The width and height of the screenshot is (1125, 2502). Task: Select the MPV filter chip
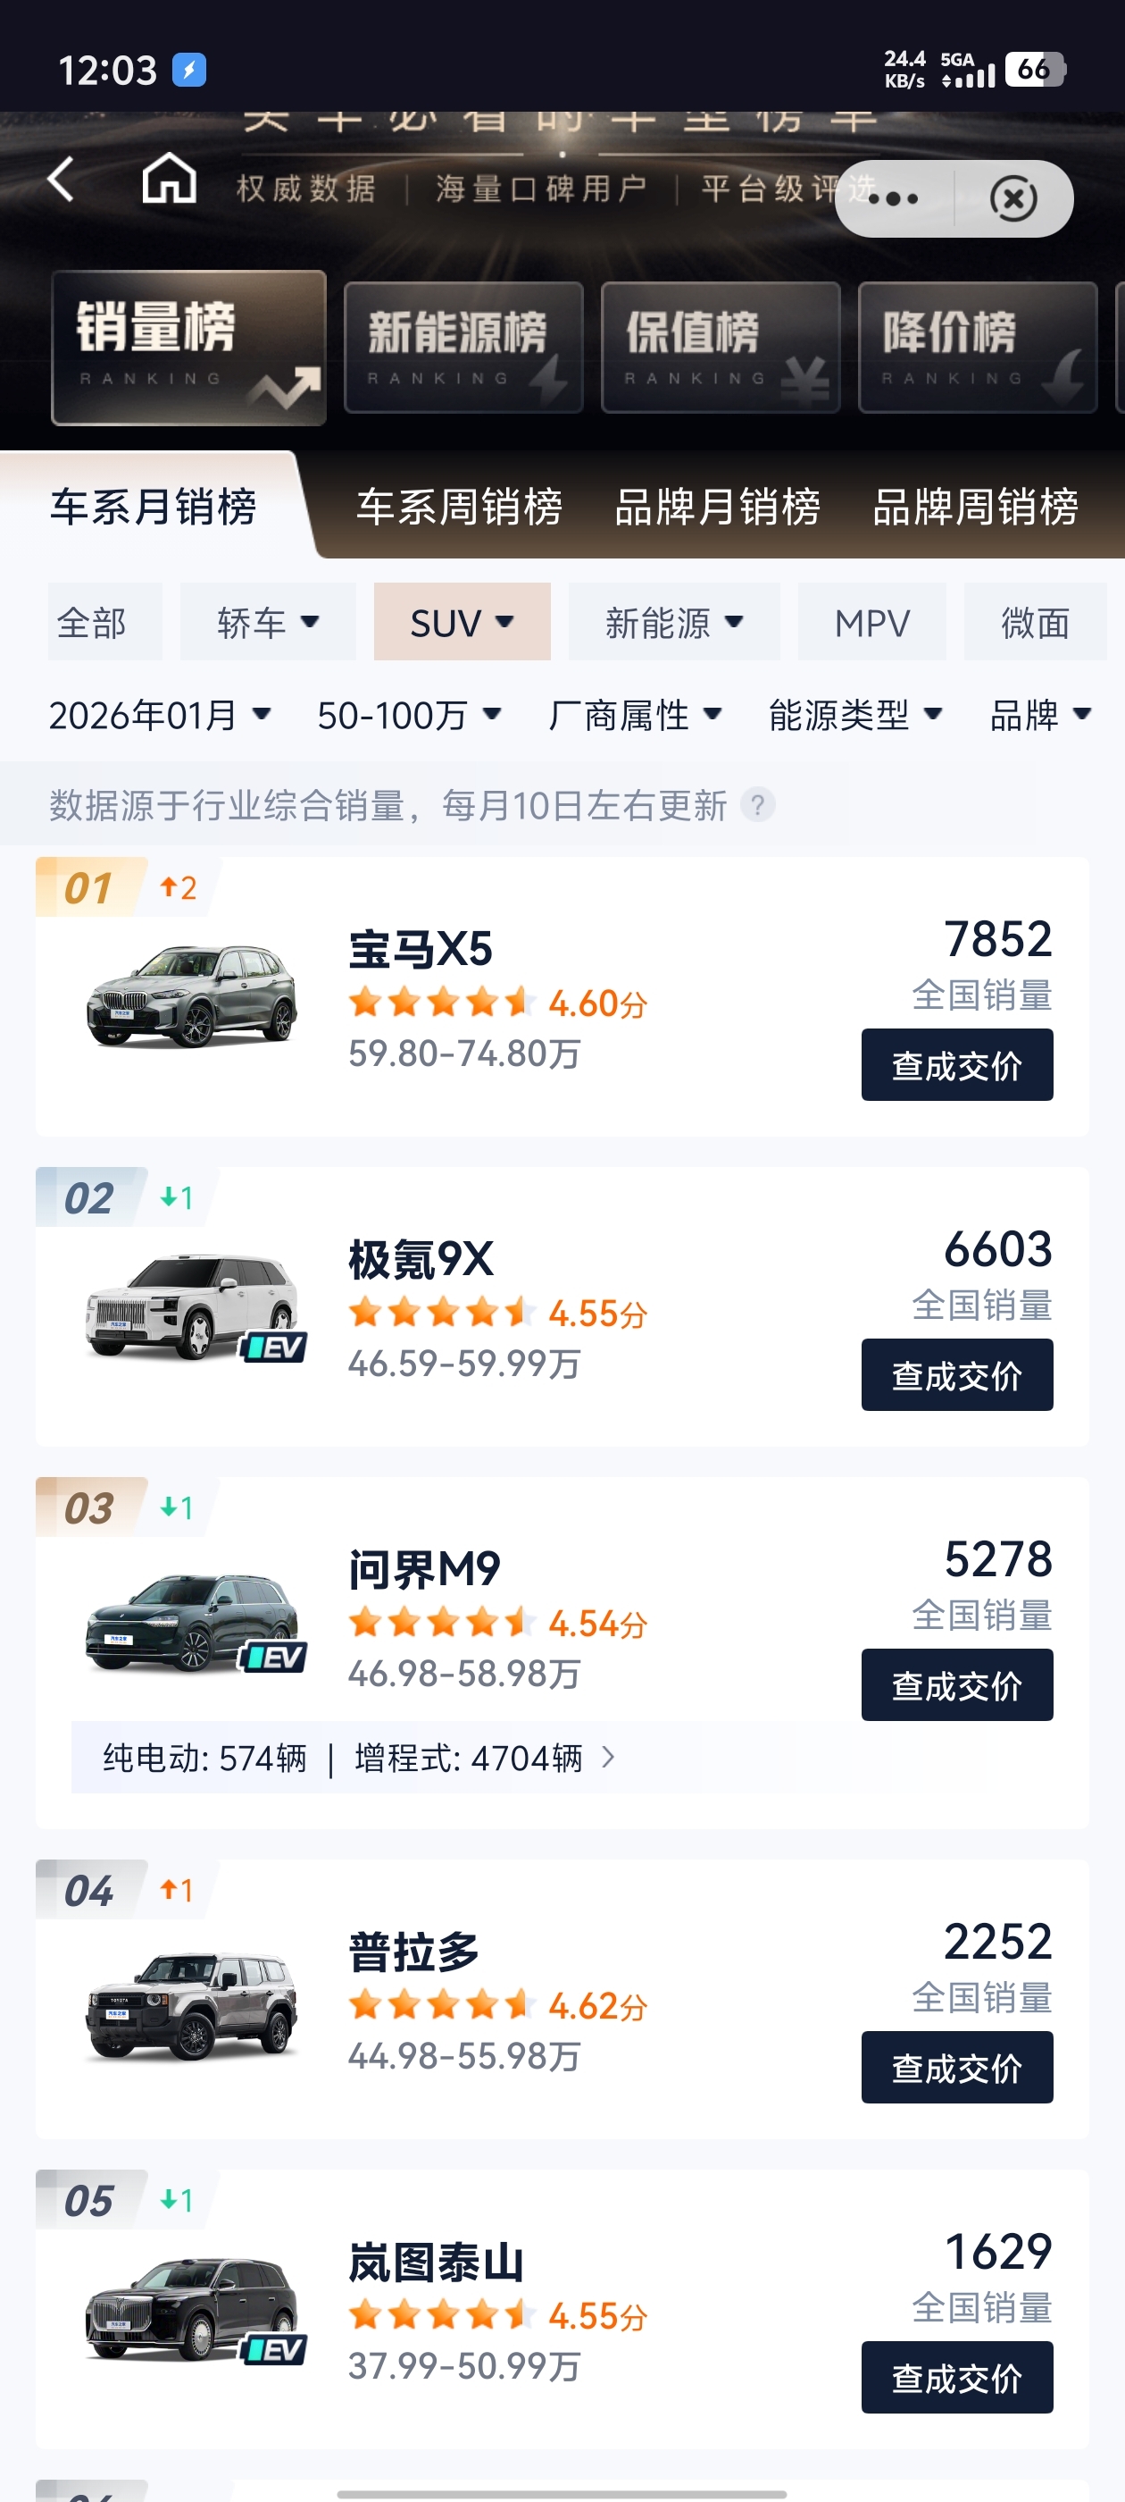click(871, 623)
